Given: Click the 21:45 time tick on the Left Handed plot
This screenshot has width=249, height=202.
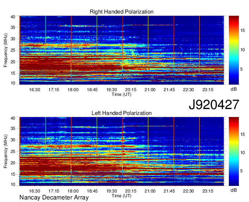Looking at the screenshot, I should point(169,191).
